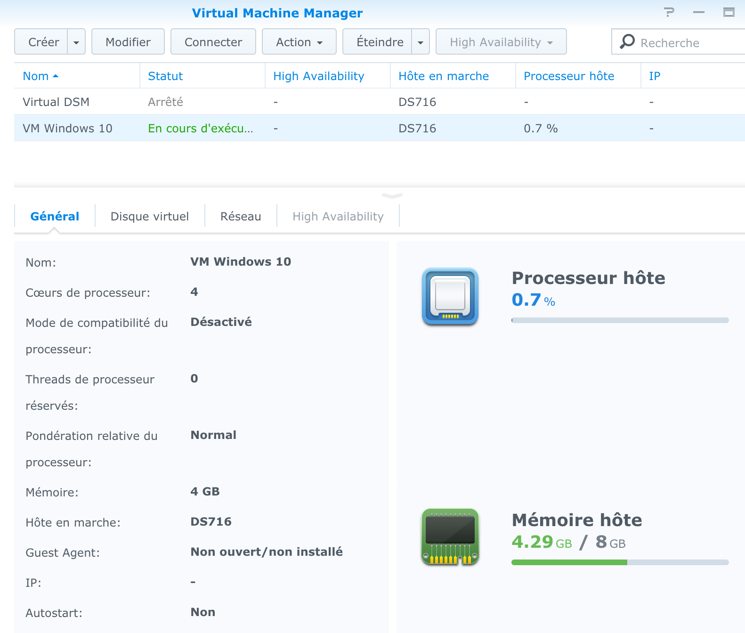Expand the Éteindre dropdown arrow
This screenshot has width=745, height=633.
(421, 42)
